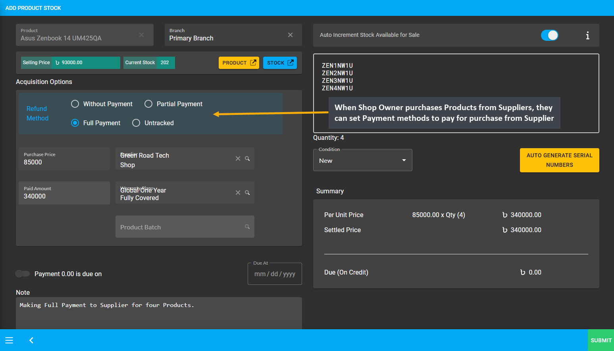Open the info icon for auto increment stock

pyautogui.click(x=587, y=35)
